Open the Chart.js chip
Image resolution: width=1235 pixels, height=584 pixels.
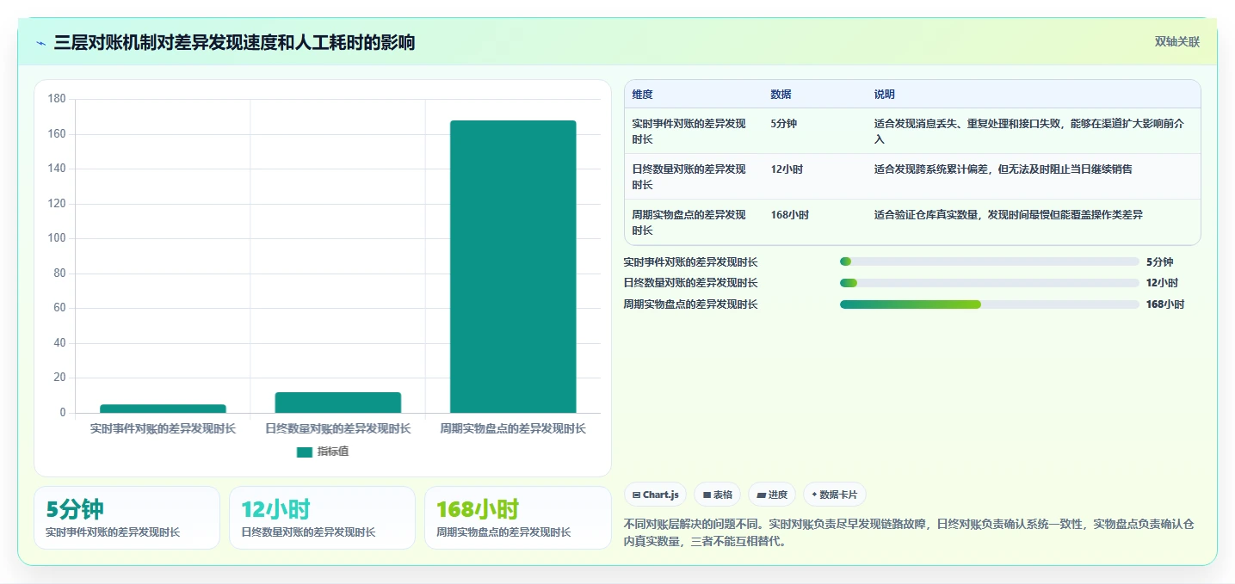click(655, 495)
